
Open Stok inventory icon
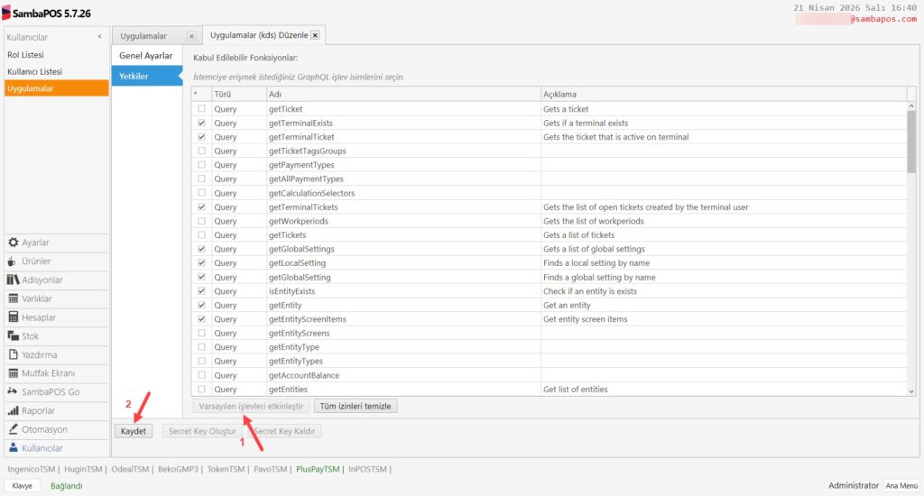(13, 335)
